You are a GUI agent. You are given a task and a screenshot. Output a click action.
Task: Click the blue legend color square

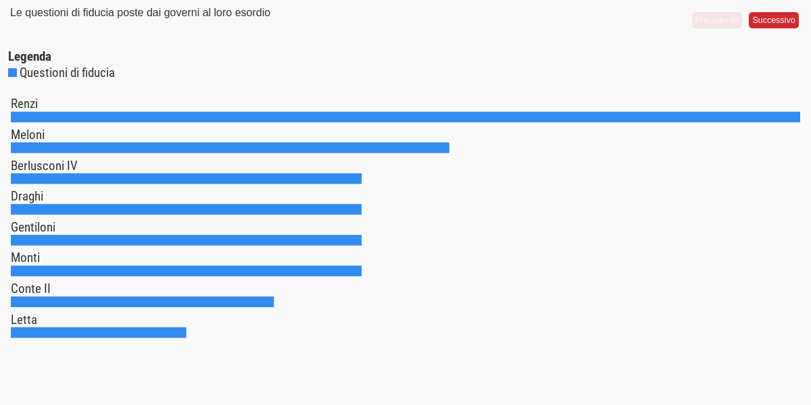(12, 73)
